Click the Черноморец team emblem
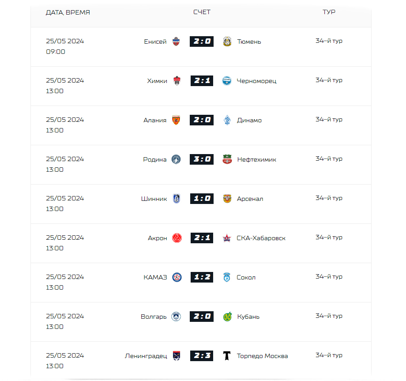Screen dimensions: 406x381 pos(227,81)
